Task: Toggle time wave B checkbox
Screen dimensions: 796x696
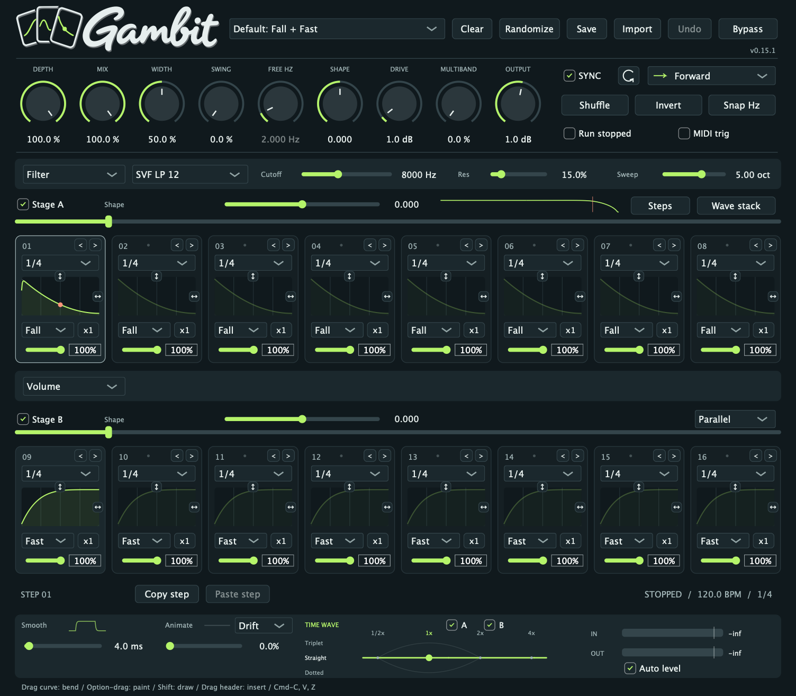Action: tap(490, 625)
